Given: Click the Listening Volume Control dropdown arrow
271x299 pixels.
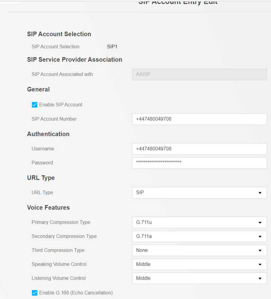Looking at the screenshot, I should point(260,278).
